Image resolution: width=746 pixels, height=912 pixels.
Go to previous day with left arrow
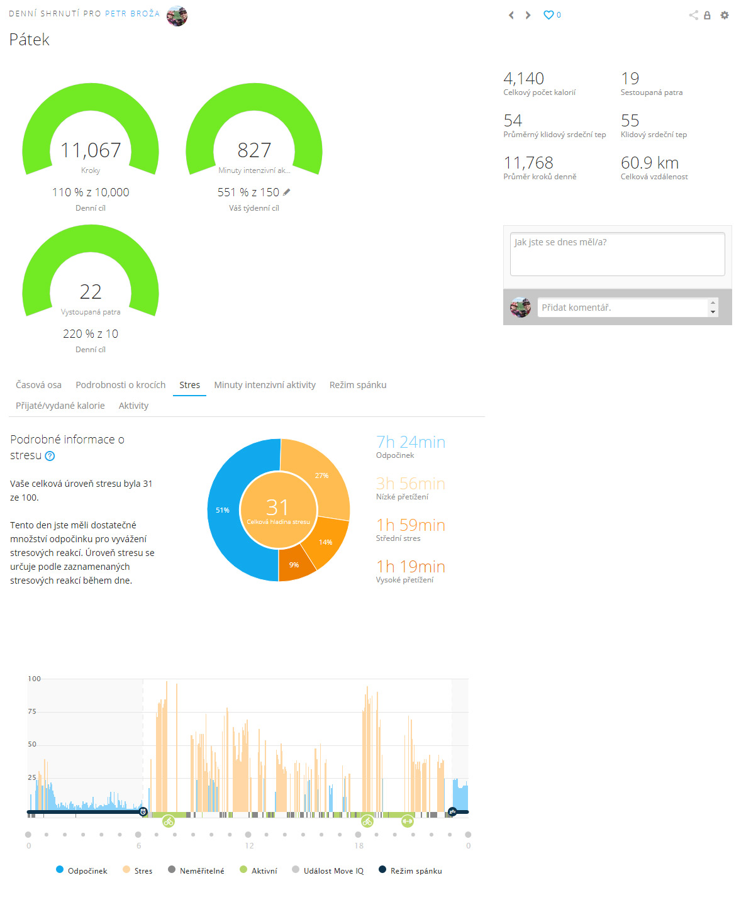click(511, 15)
